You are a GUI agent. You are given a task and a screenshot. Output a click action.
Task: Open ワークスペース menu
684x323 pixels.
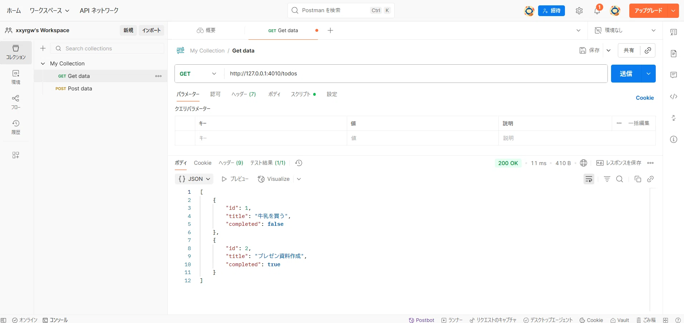tap(49, 11)
